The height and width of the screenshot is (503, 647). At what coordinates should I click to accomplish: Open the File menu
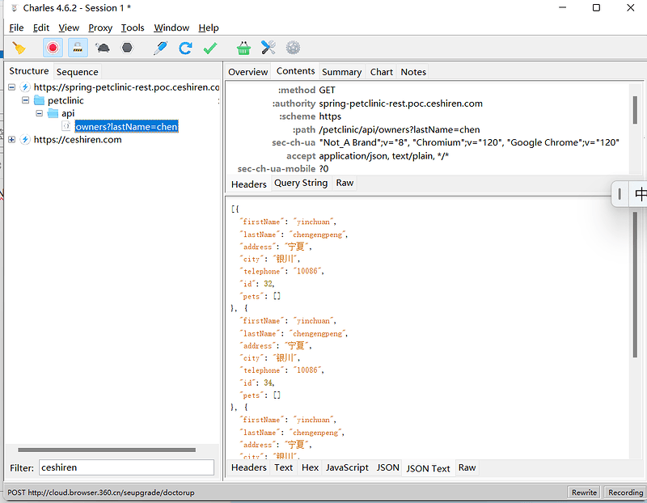(x=16, y=27)
